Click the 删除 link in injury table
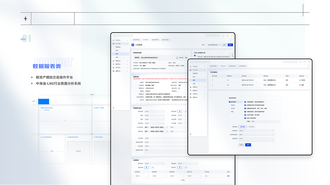Image resolution: width=330 pixels, height=185 pixels. [228, 176]
